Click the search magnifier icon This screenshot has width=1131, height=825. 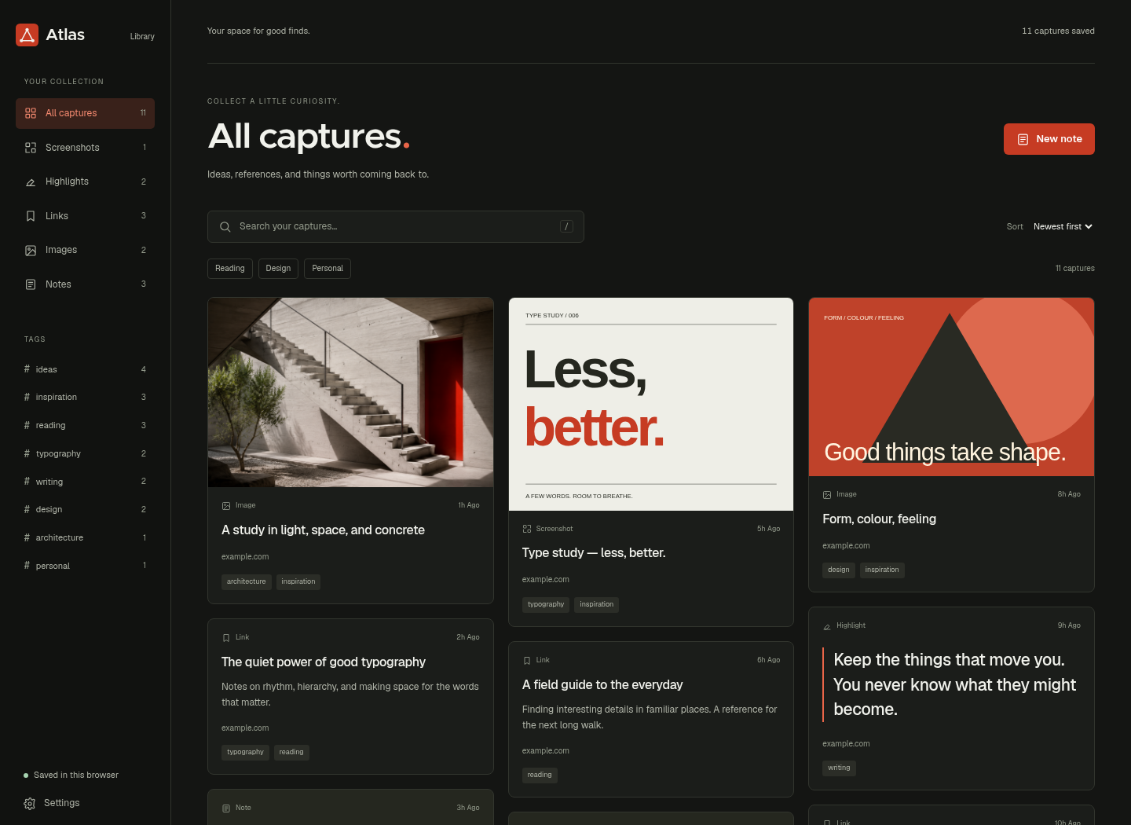click(225, 226)
